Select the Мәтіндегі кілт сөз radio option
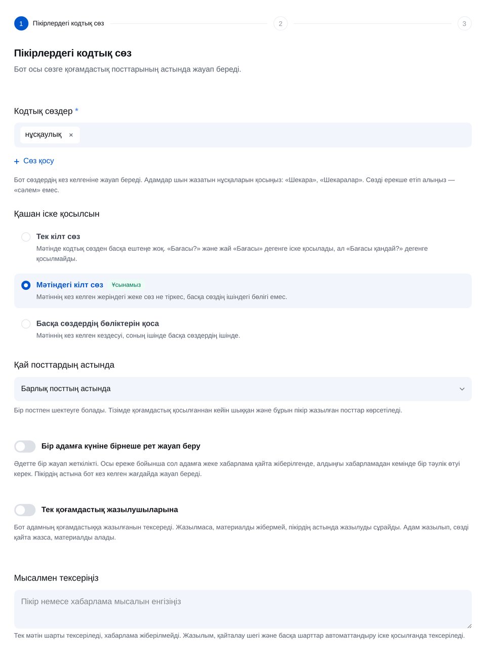 (26, 285)
